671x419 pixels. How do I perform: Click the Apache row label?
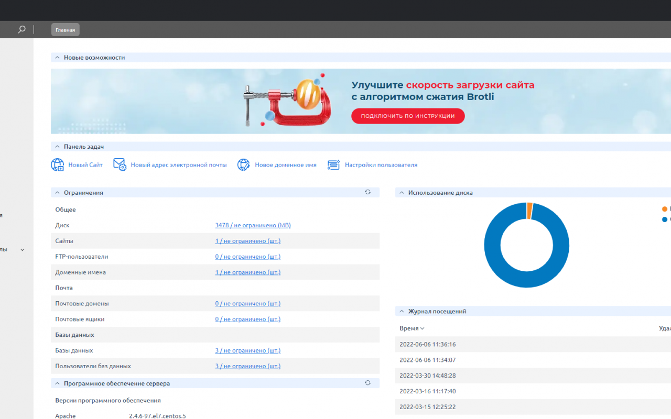pos(66,416)
